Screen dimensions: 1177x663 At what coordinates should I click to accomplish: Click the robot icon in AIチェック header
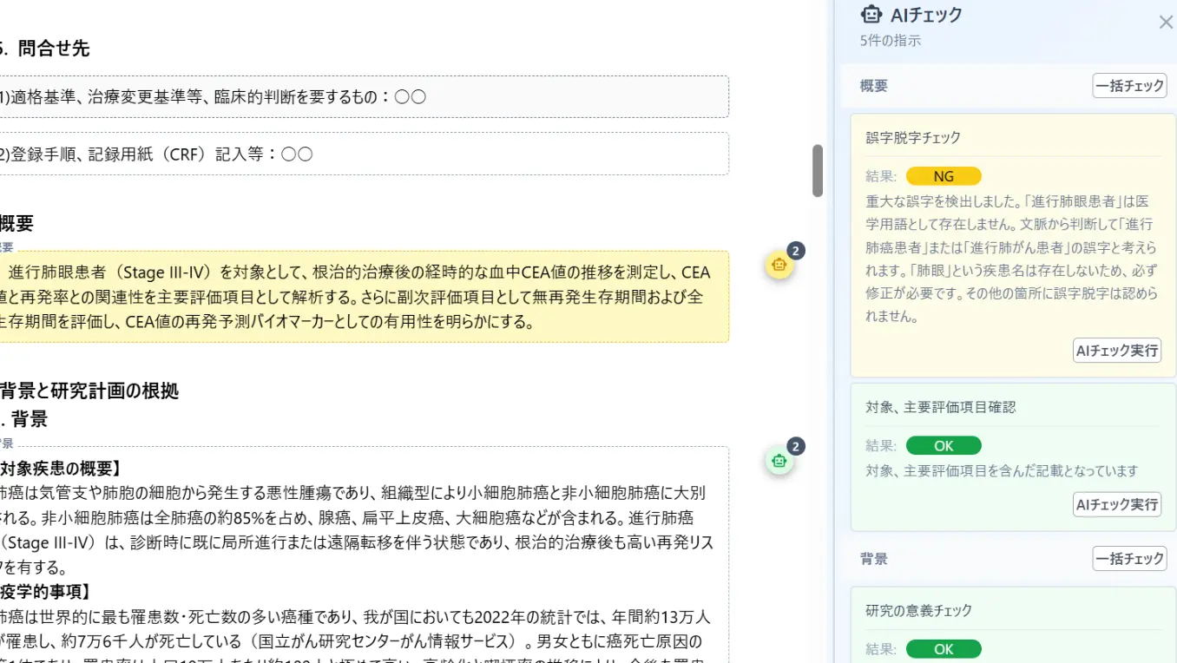click(x=871, y=15)
